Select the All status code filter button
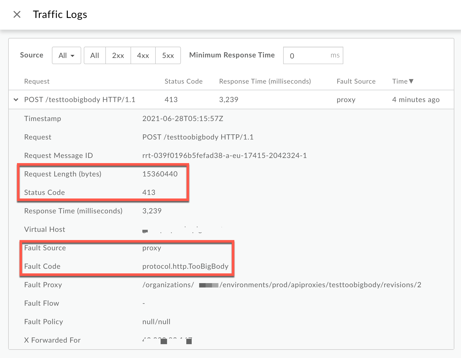The width and height of the screenshot is (461, 358). [95, 55]
